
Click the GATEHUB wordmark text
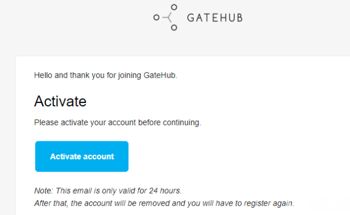pyautogui.click(x=215, y=18)
